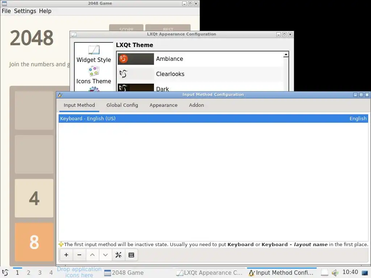Move input method up with up arrow
The image size is (371, 278).
[x=92, y=255]
